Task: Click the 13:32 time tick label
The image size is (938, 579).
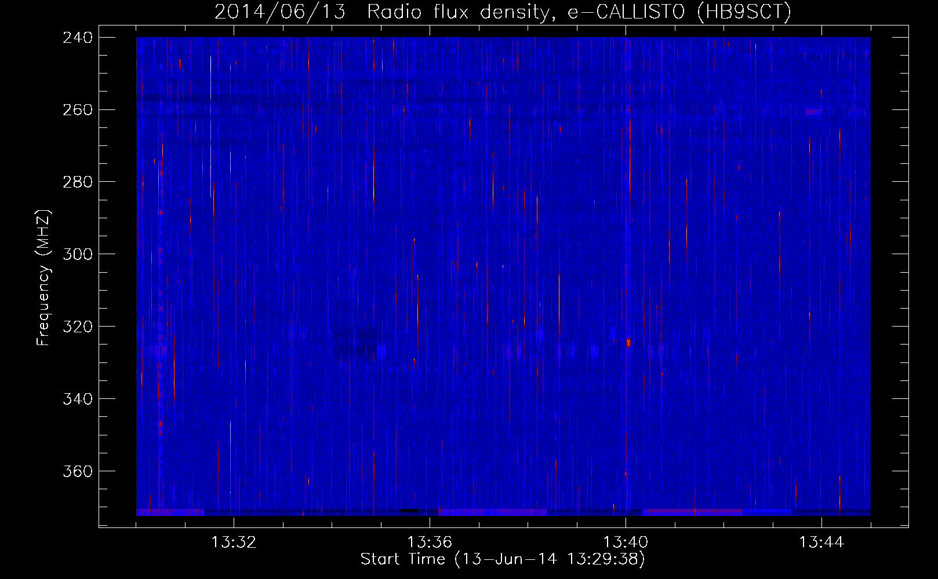Action: click(234, 543)
